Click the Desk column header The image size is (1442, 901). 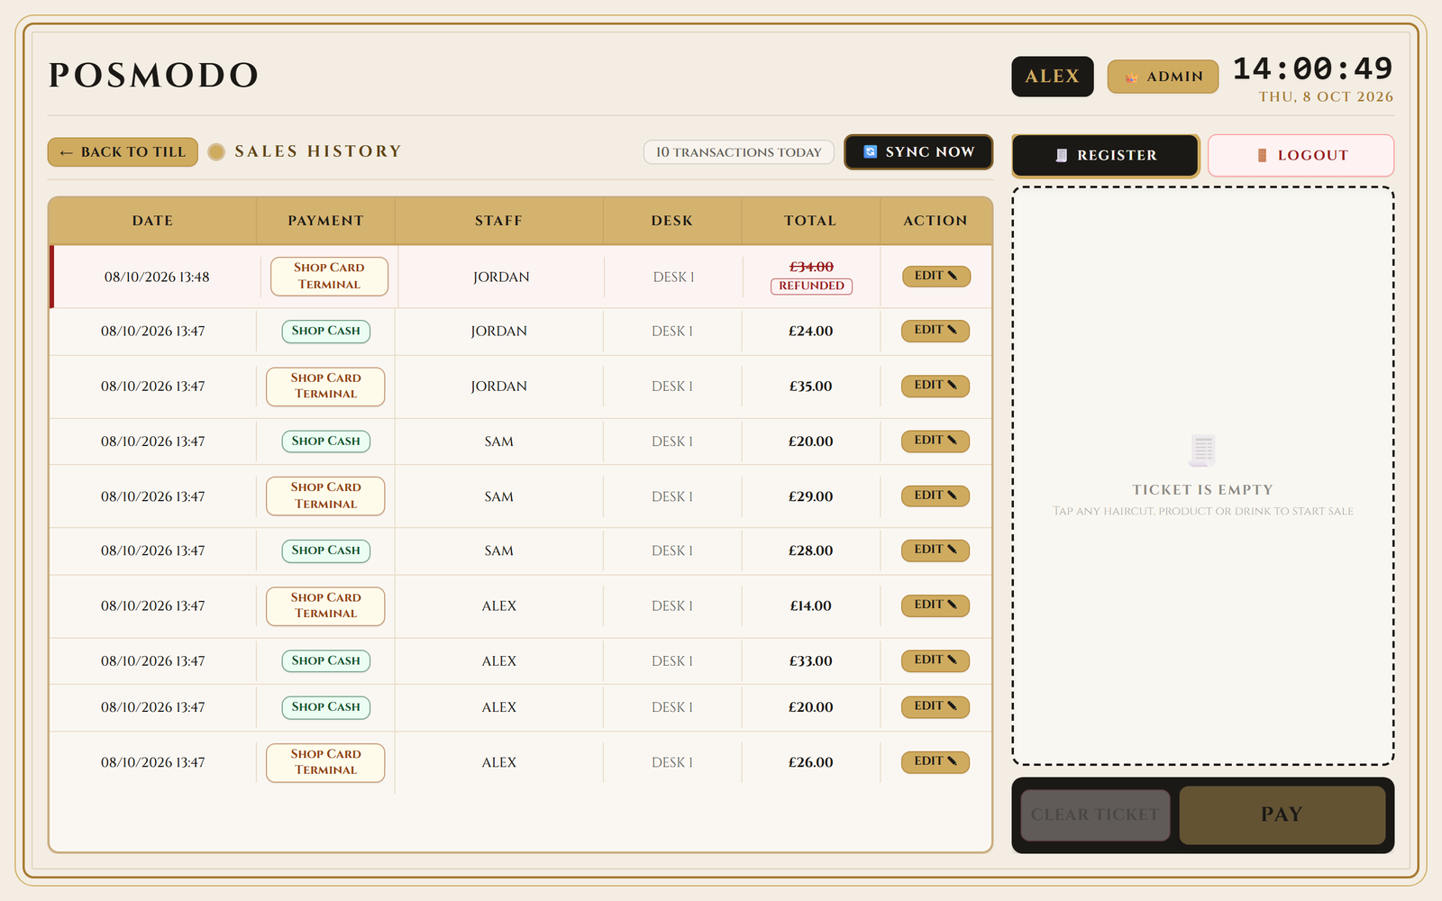tap(672, 221)
